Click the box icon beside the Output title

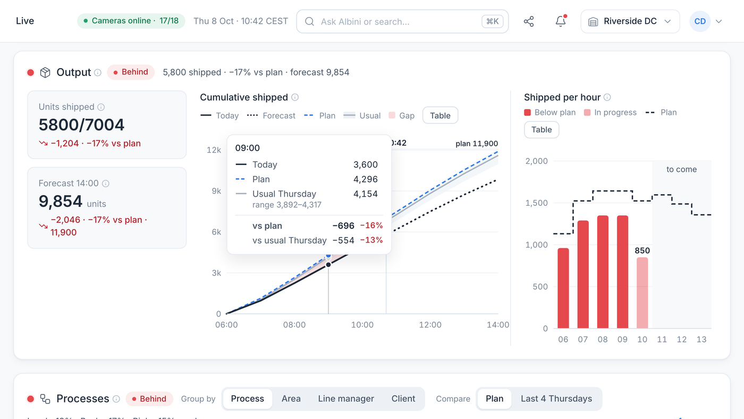coord(45,72)
